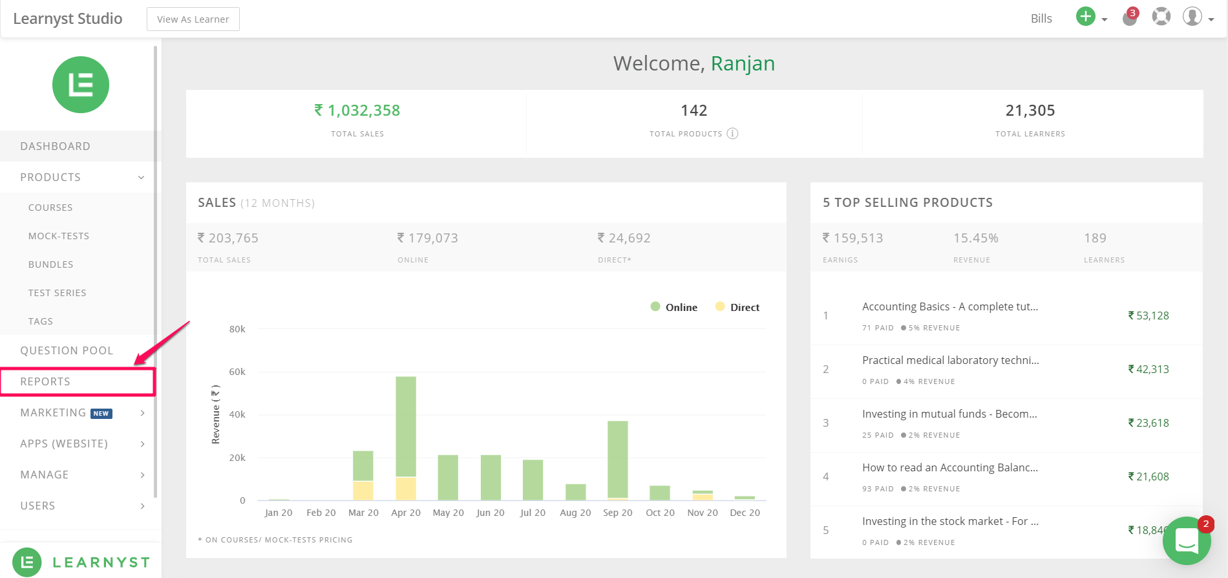Click the ₹ 1,032,358 total sales figure
Screen dimensions: 1228x578
tap(357, 111)
